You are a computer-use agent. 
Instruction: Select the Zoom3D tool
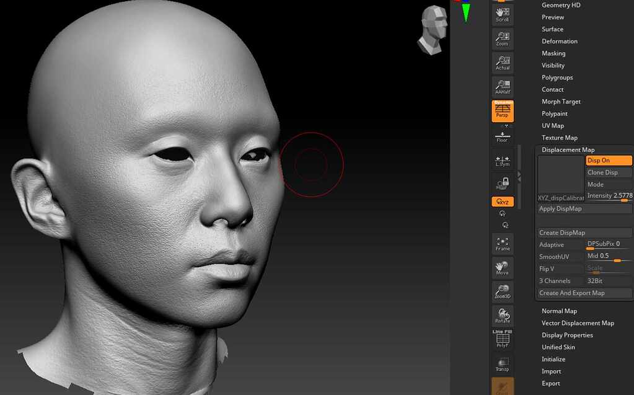pyautogui.click(x=502, y=291)
